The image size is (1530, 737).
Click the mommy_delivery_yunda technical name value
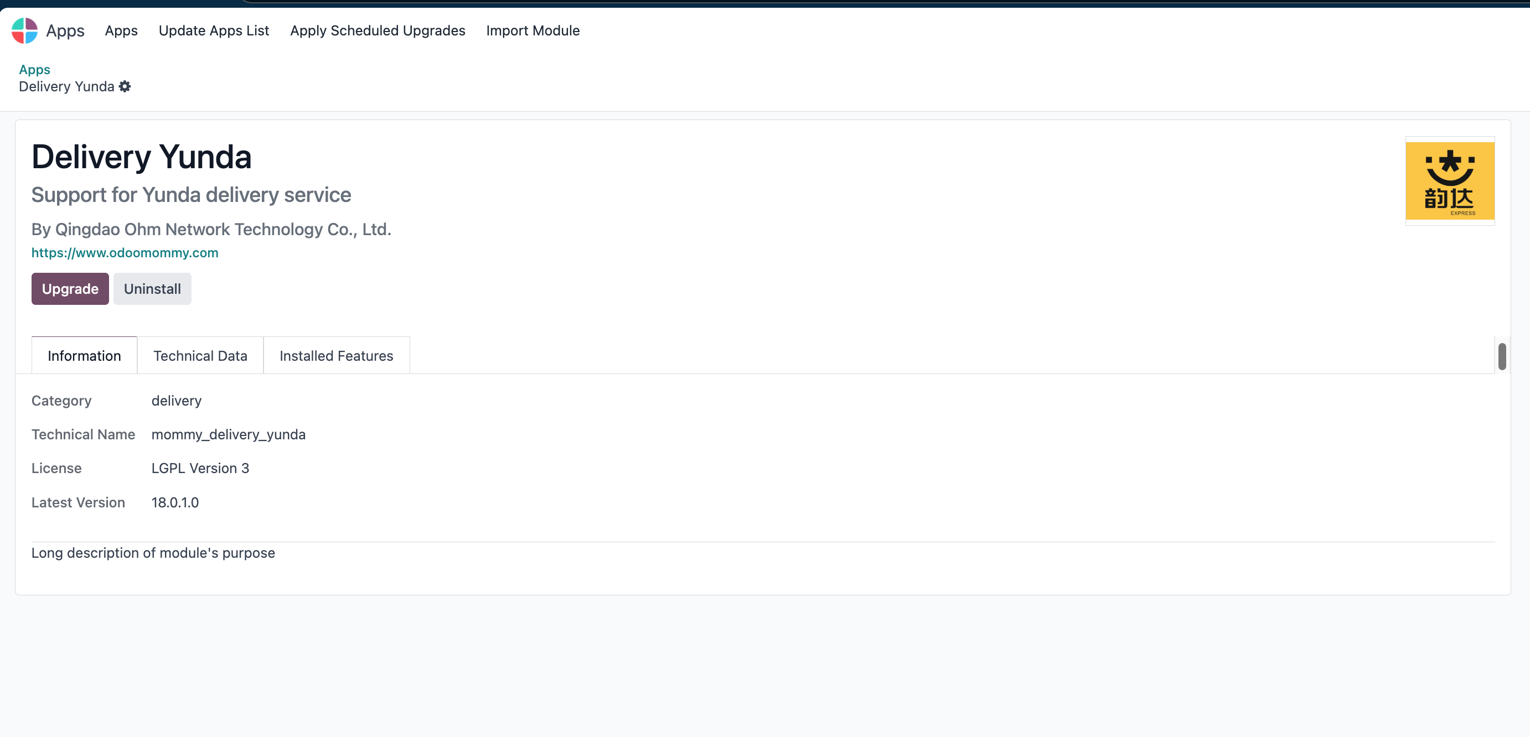(229, 435)
